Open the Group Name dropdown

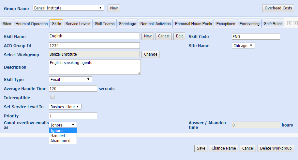pos(68,8)
